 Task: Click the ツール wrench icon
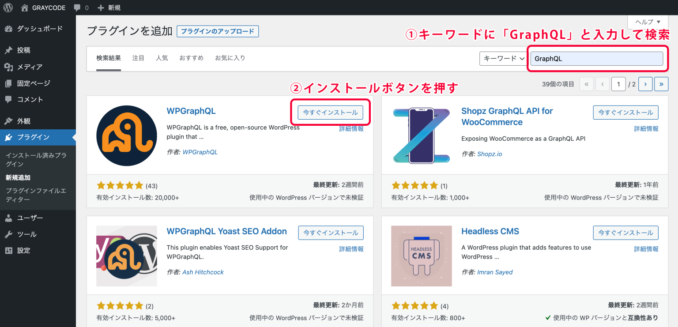(8, 234)
